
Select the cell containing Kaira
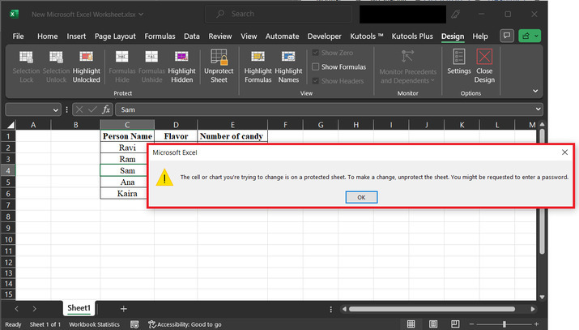tap(127, 194)
